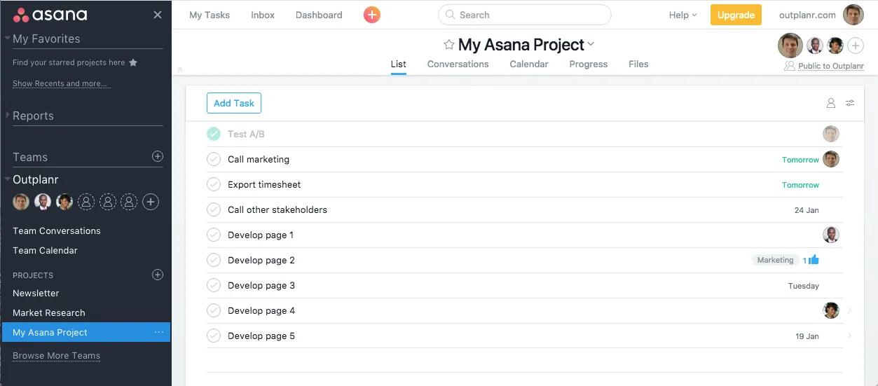This screenshot has width=878, height=386.
Task: Mark Develop page 5 done
Action: coord(214,336)
